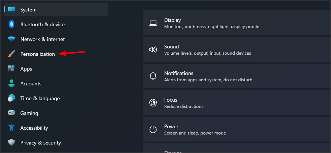Image resolution: width=331 pixels, height=153 pixels.
Task: Click the Notifications bell icon
Action: 153,76
